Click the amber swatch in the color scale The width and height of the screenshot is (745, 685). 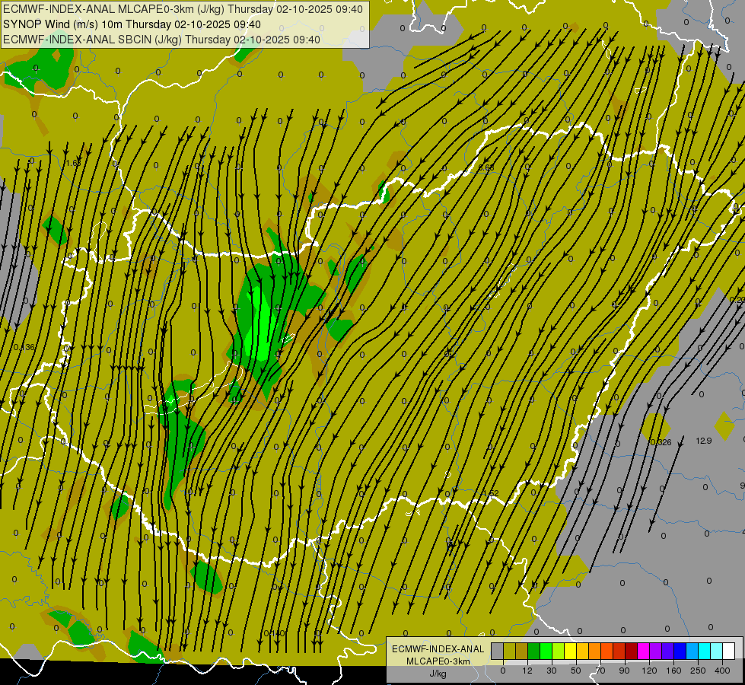click(x=582, y=651)
